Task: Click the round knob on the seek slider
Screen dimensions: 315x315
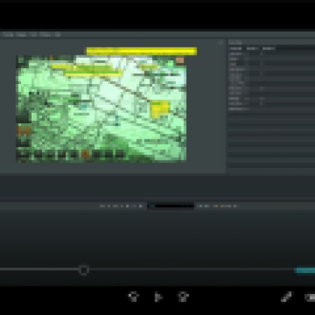Action: (84, 269)
